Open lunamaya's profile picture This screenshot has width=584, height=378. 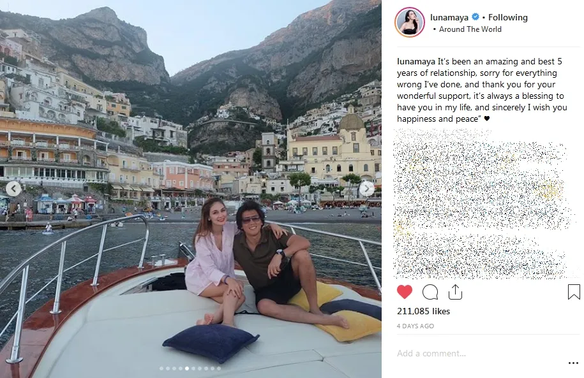[410, 23]
